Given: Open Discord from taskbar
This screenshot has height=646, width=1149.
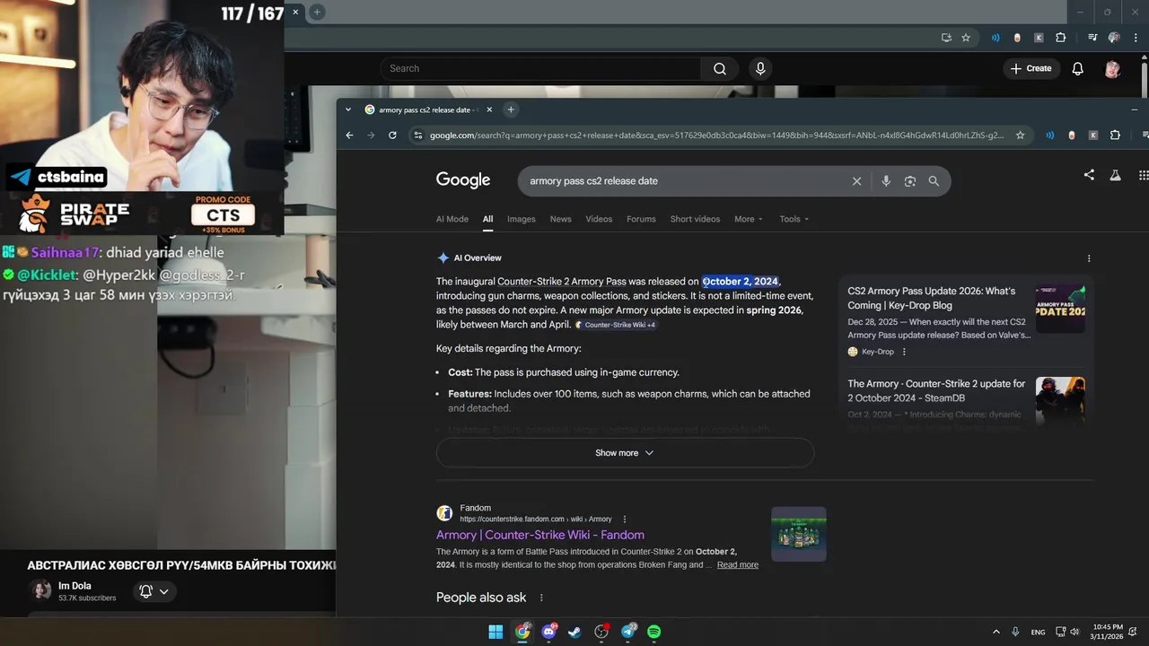Looking at the screenshot, I should pyautogui.click(x=548, y=632).
